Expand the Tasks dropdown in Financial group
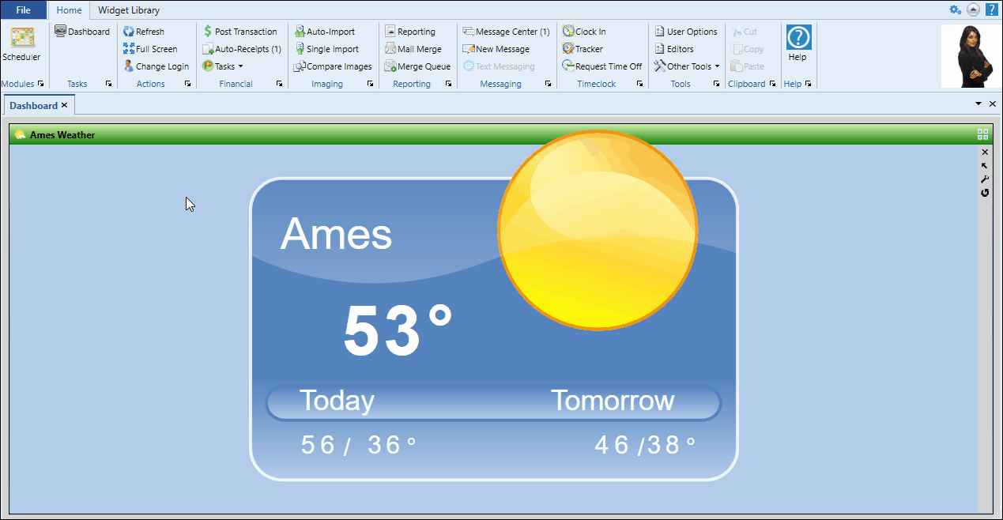The height and width of the screenshot is (520, 1003). [223, 66]
